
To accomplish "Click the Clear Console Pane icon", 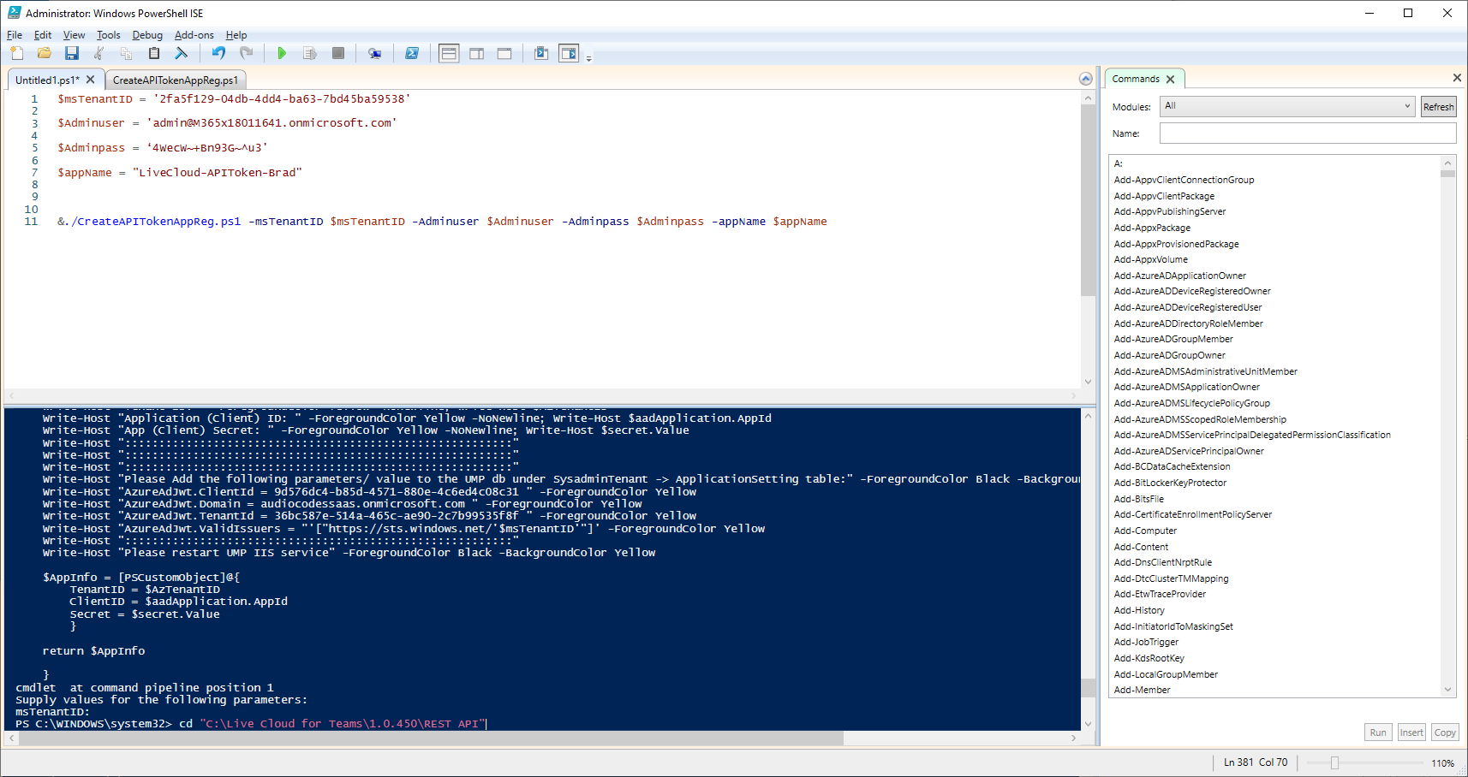I will tap(182, 53).
